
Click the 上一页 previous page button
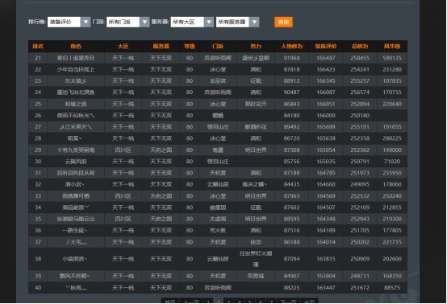click(191, 301)
